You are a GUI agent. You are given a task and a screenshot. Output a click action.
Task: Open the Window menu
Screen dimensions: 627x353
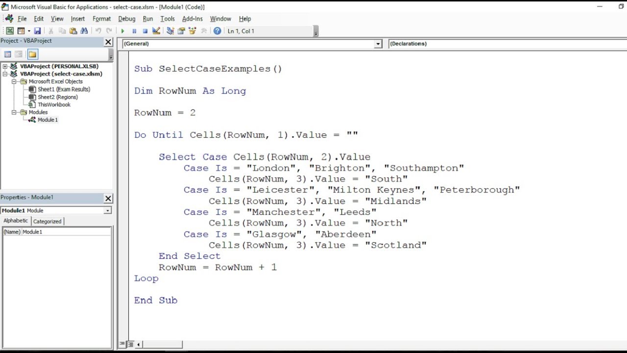click(220, 19)
